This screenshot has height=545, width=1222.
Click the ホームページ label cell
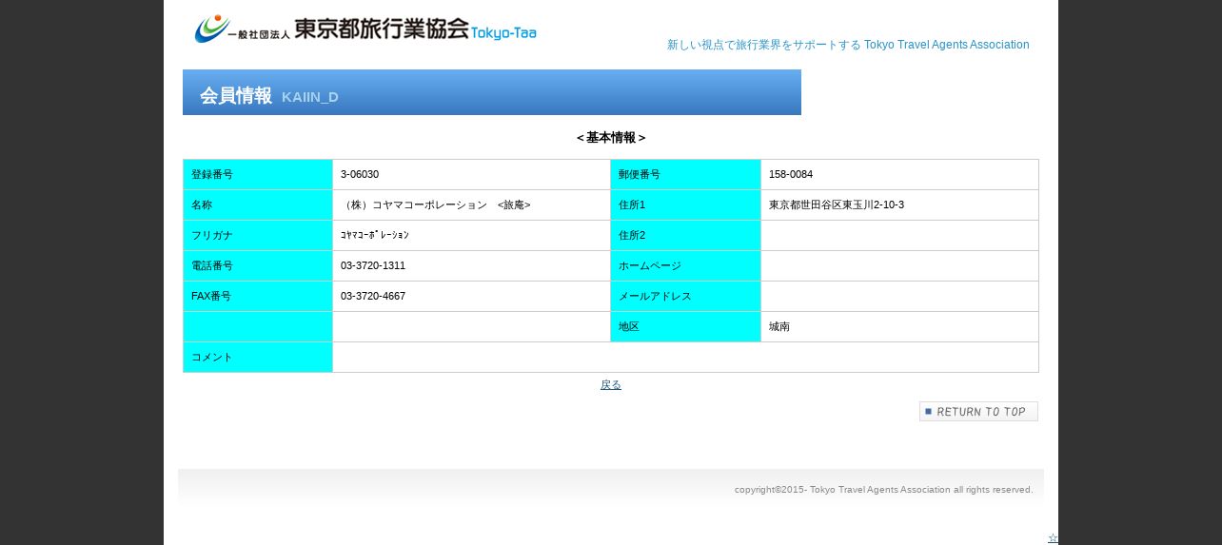point(685,266)
